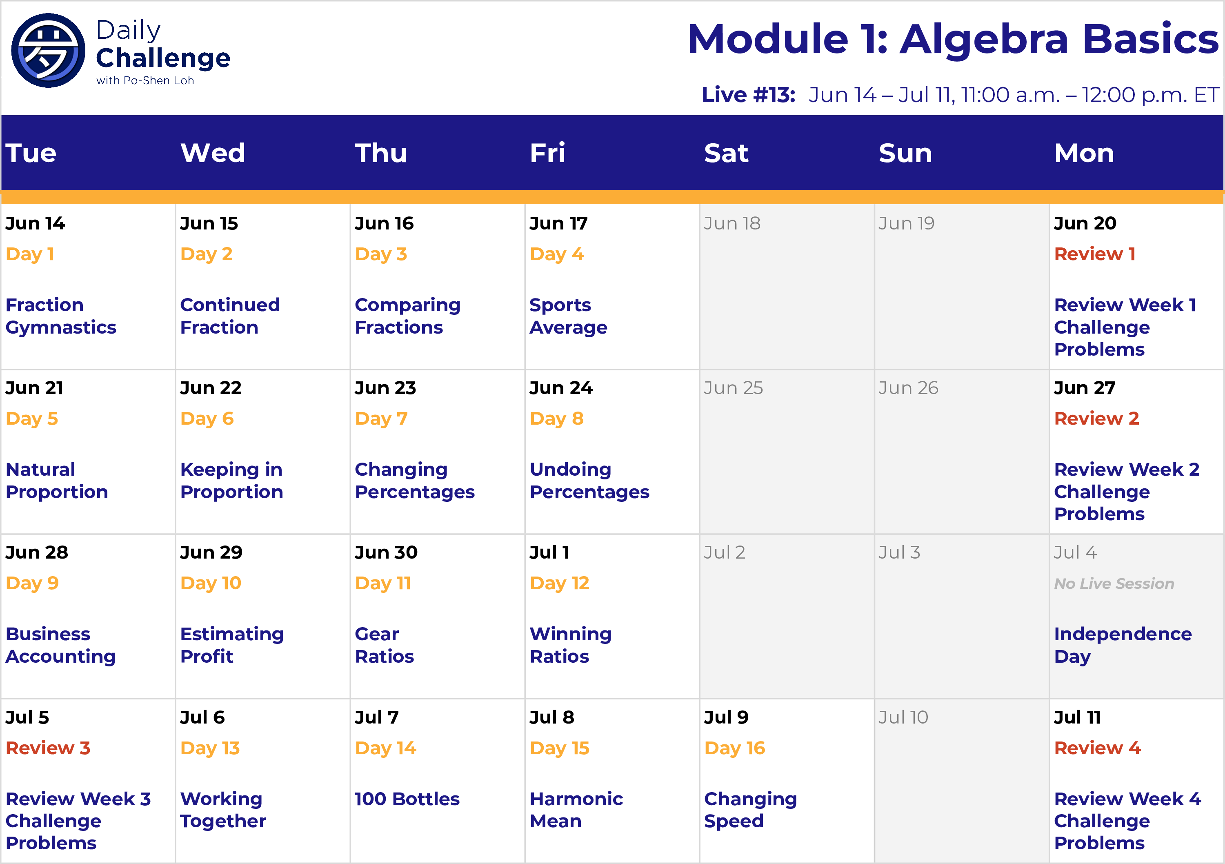Click the No Live Session note
Screen dimensions: 1225x864
pyautogui.click(x=1114, y=584)
